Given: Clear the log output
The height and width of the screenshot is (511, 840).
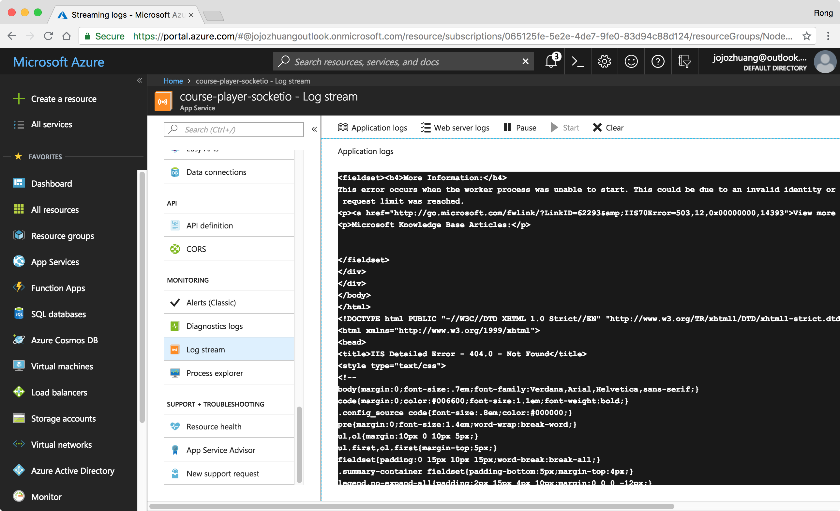Looking at the screenshot, I should (x=608, y=128).
